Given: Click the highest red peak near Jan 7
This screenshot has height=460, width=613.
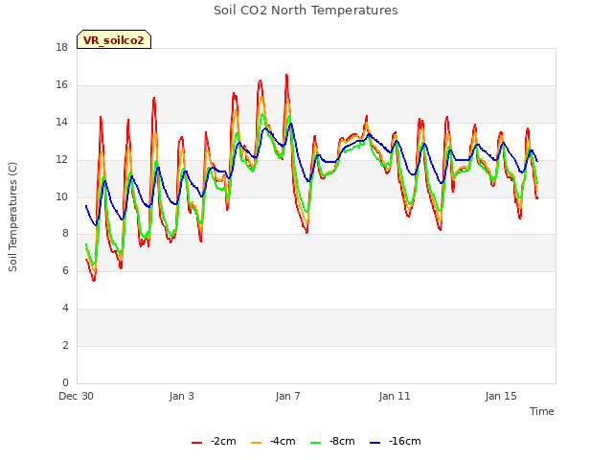Looking at the screenshot, I should click(286, 75).
